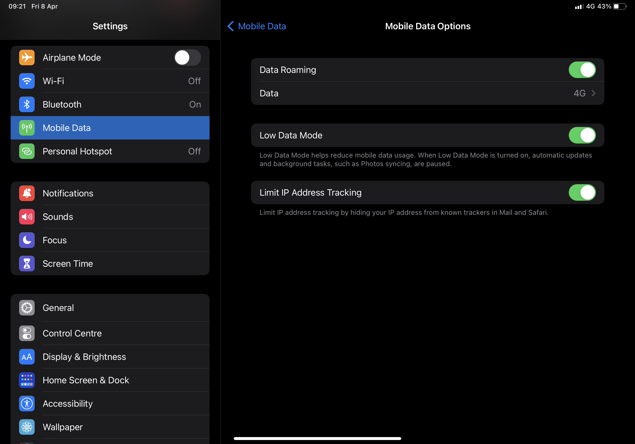Tap the Bluetooth settings icon
The height and width of the screenshot is (444, 635).
[x=27, y=104]
